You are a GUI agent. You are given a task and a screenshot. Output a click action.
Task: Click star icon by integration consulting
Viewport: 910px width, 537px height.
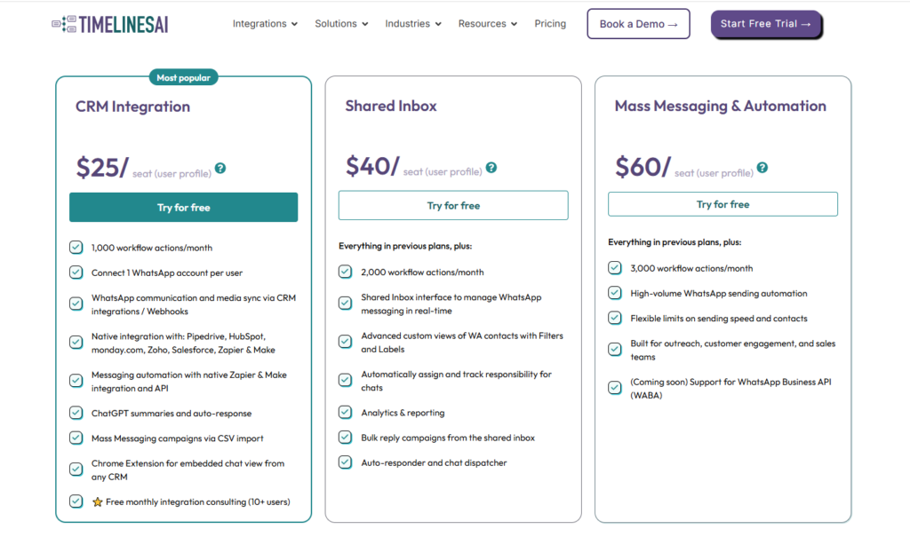click(x=98, y=502)
